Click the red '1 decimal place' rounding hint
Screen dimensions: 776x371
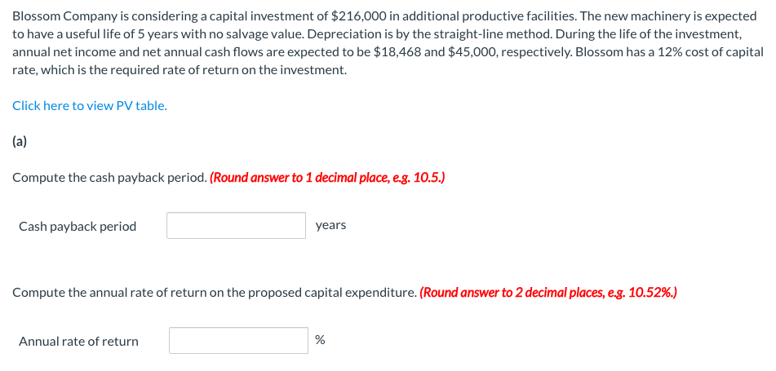point(326,178)
